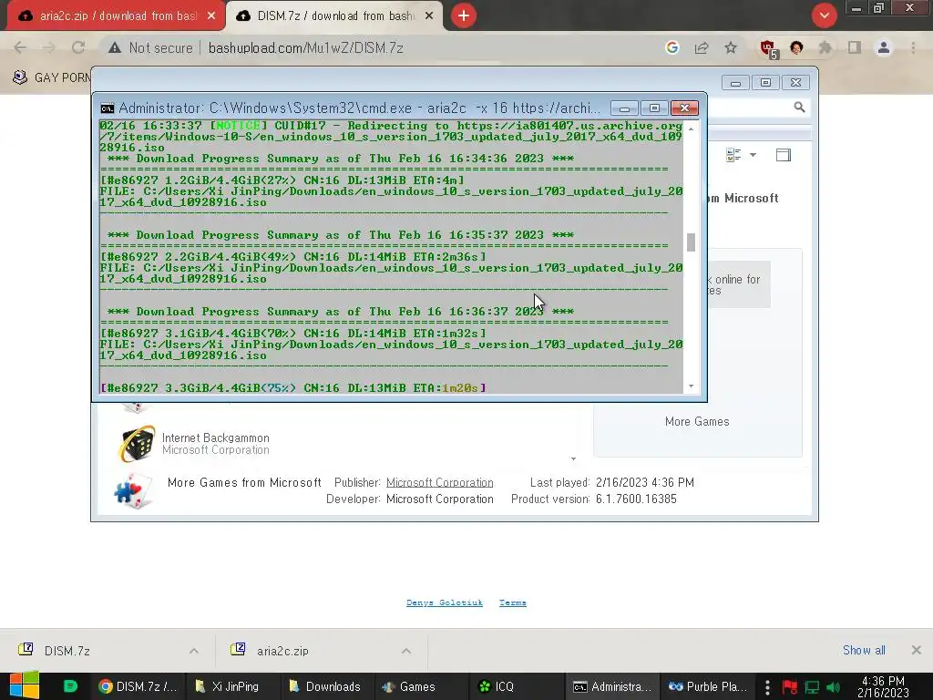Image resolution: width=933 pixels, height=700 pixels.
Task: Switch to Purble Place taskbar item
Action: tap(708, 686)
